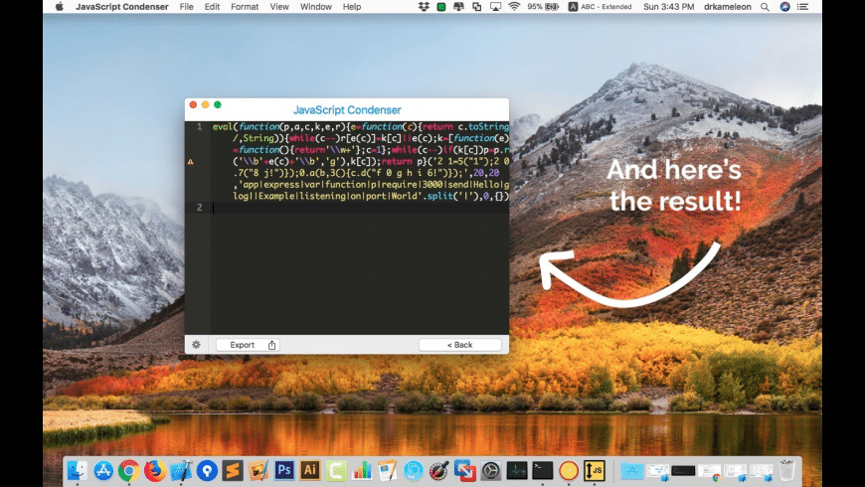Place cursor on line 2 of the editor

tap(361, 208)
